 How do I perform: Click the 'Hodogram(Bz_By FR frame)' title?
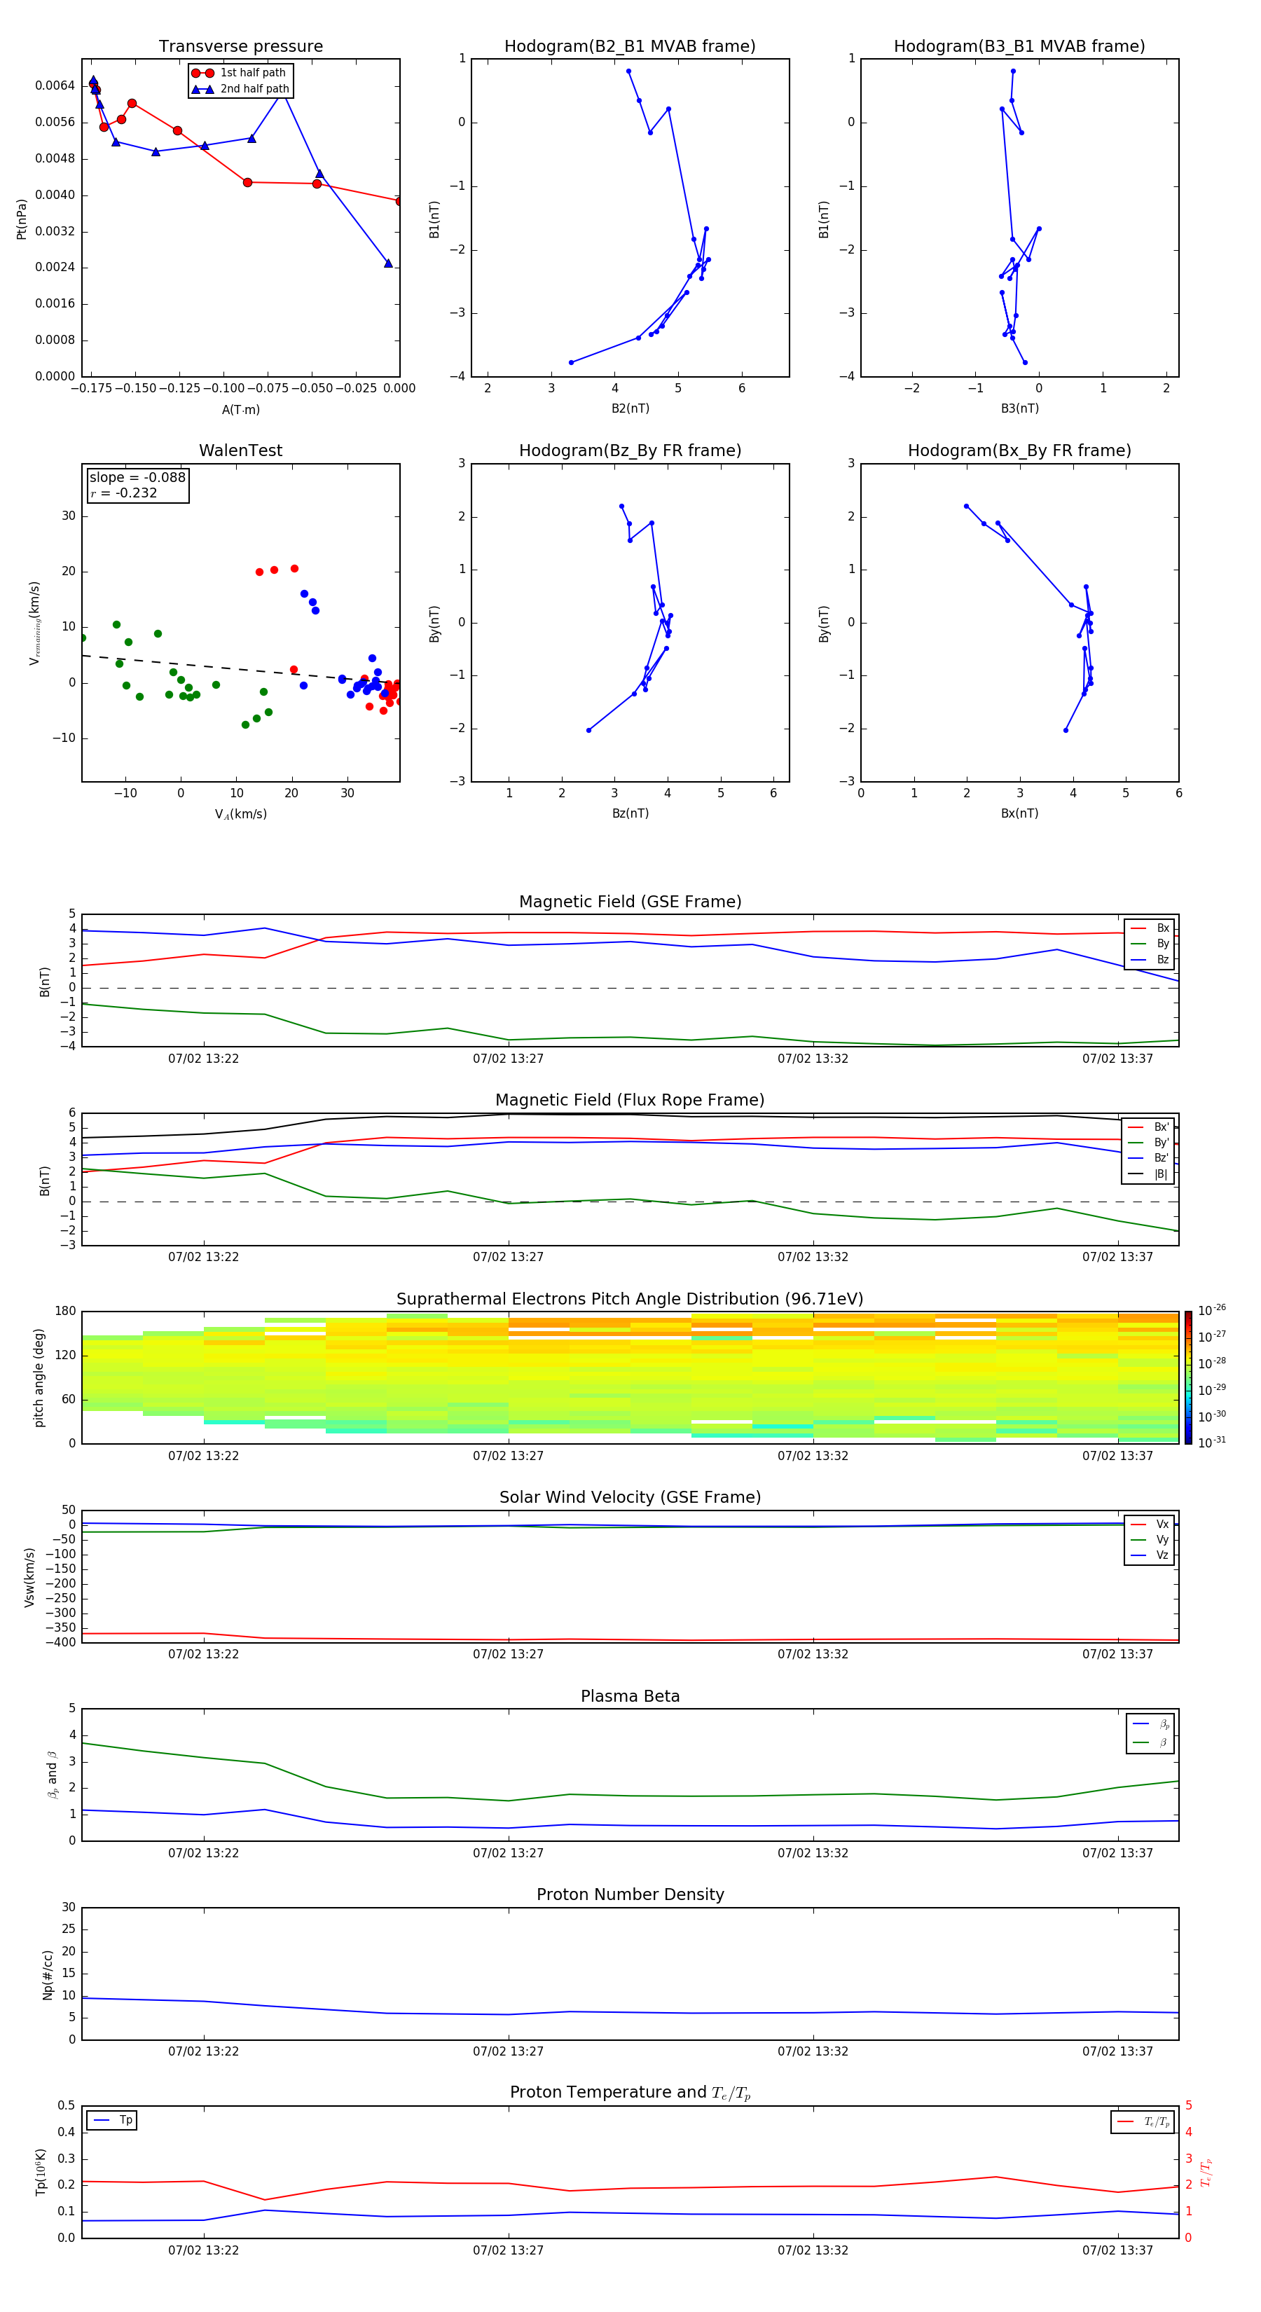pyautogui.click(x=630, y=450)
